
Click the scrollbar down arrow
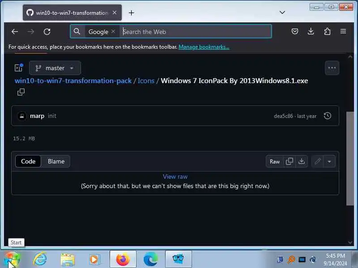(350, 243)
